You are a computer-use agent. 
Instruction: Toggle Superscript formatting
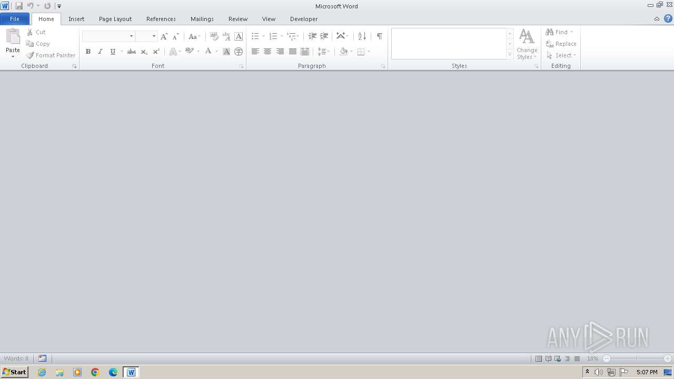click(x=156, y=52)
